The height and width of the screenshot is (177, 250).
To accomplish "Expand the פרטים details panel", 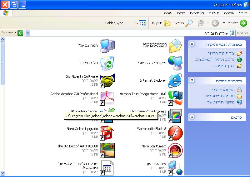I will pyautogui.click(x=192, y=117).
